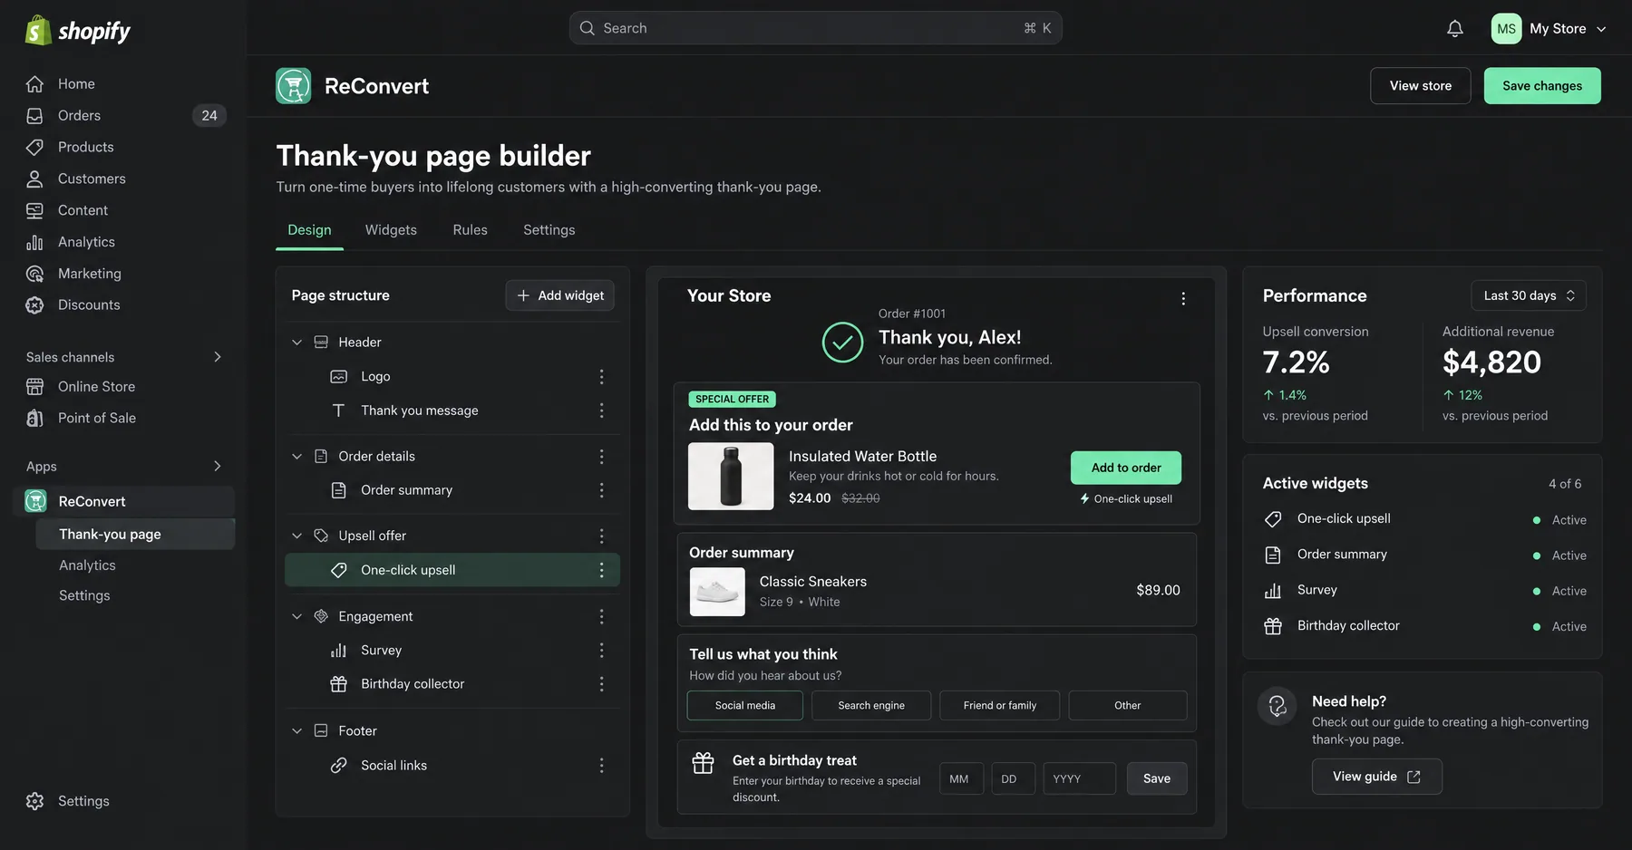The height and width of the screenshot is (850, 1632).
Task: Click Save changes button
Action: point(1542,86)
